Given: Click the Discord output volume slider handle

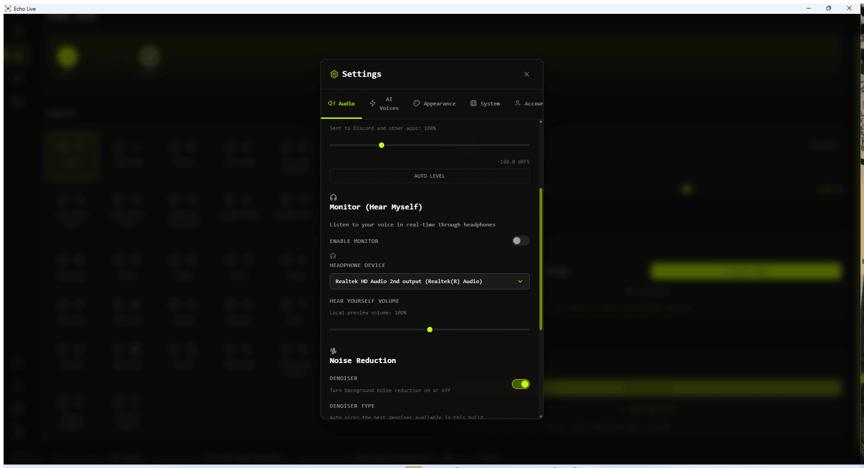Looking at the screenshot, I should coord(382,145).
